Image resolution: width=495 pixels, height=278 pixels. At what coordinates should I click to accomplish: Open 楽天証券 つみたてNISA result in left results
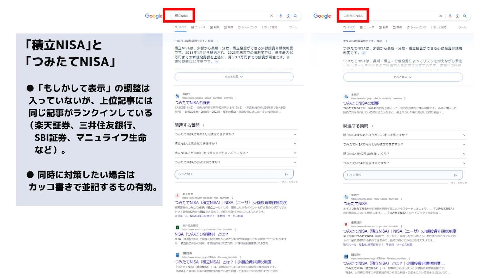(231, 203)
